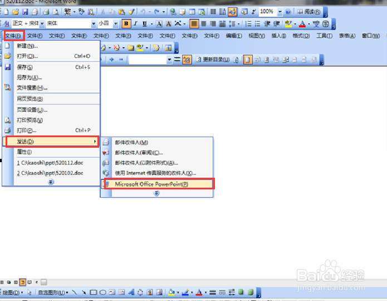Click the shadow style icon

[x=241, y=292]
